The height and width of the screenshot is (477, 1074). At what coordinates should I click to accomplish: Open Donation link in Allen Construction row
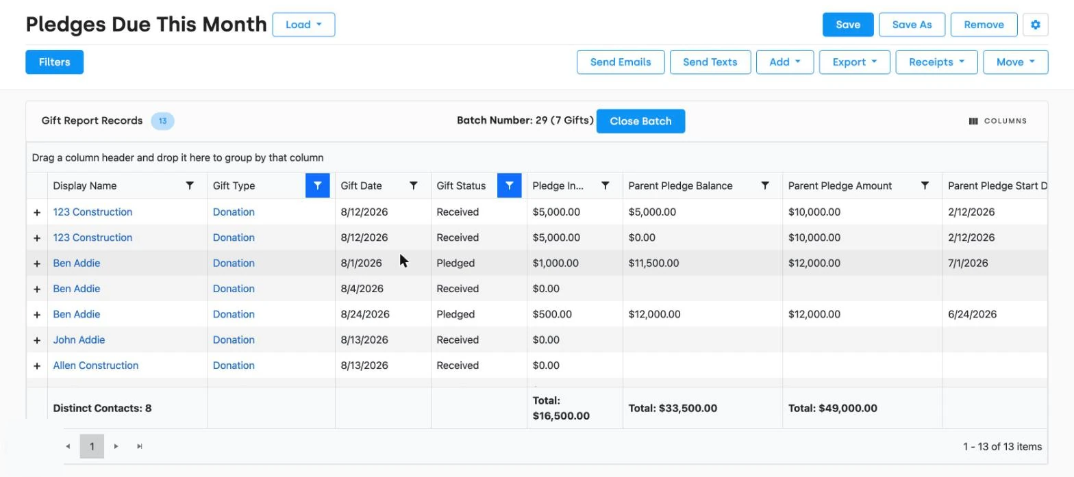tap(234, 365)
